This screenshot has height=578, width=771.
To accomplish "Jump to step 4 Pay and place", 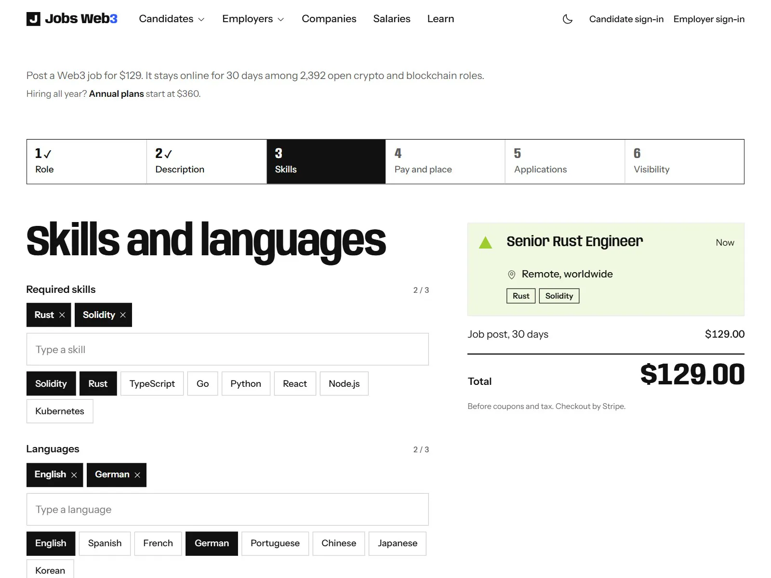I will (445, 162).
